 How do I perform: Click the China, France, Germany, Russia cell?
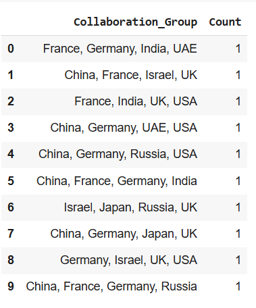click(111, 286)
